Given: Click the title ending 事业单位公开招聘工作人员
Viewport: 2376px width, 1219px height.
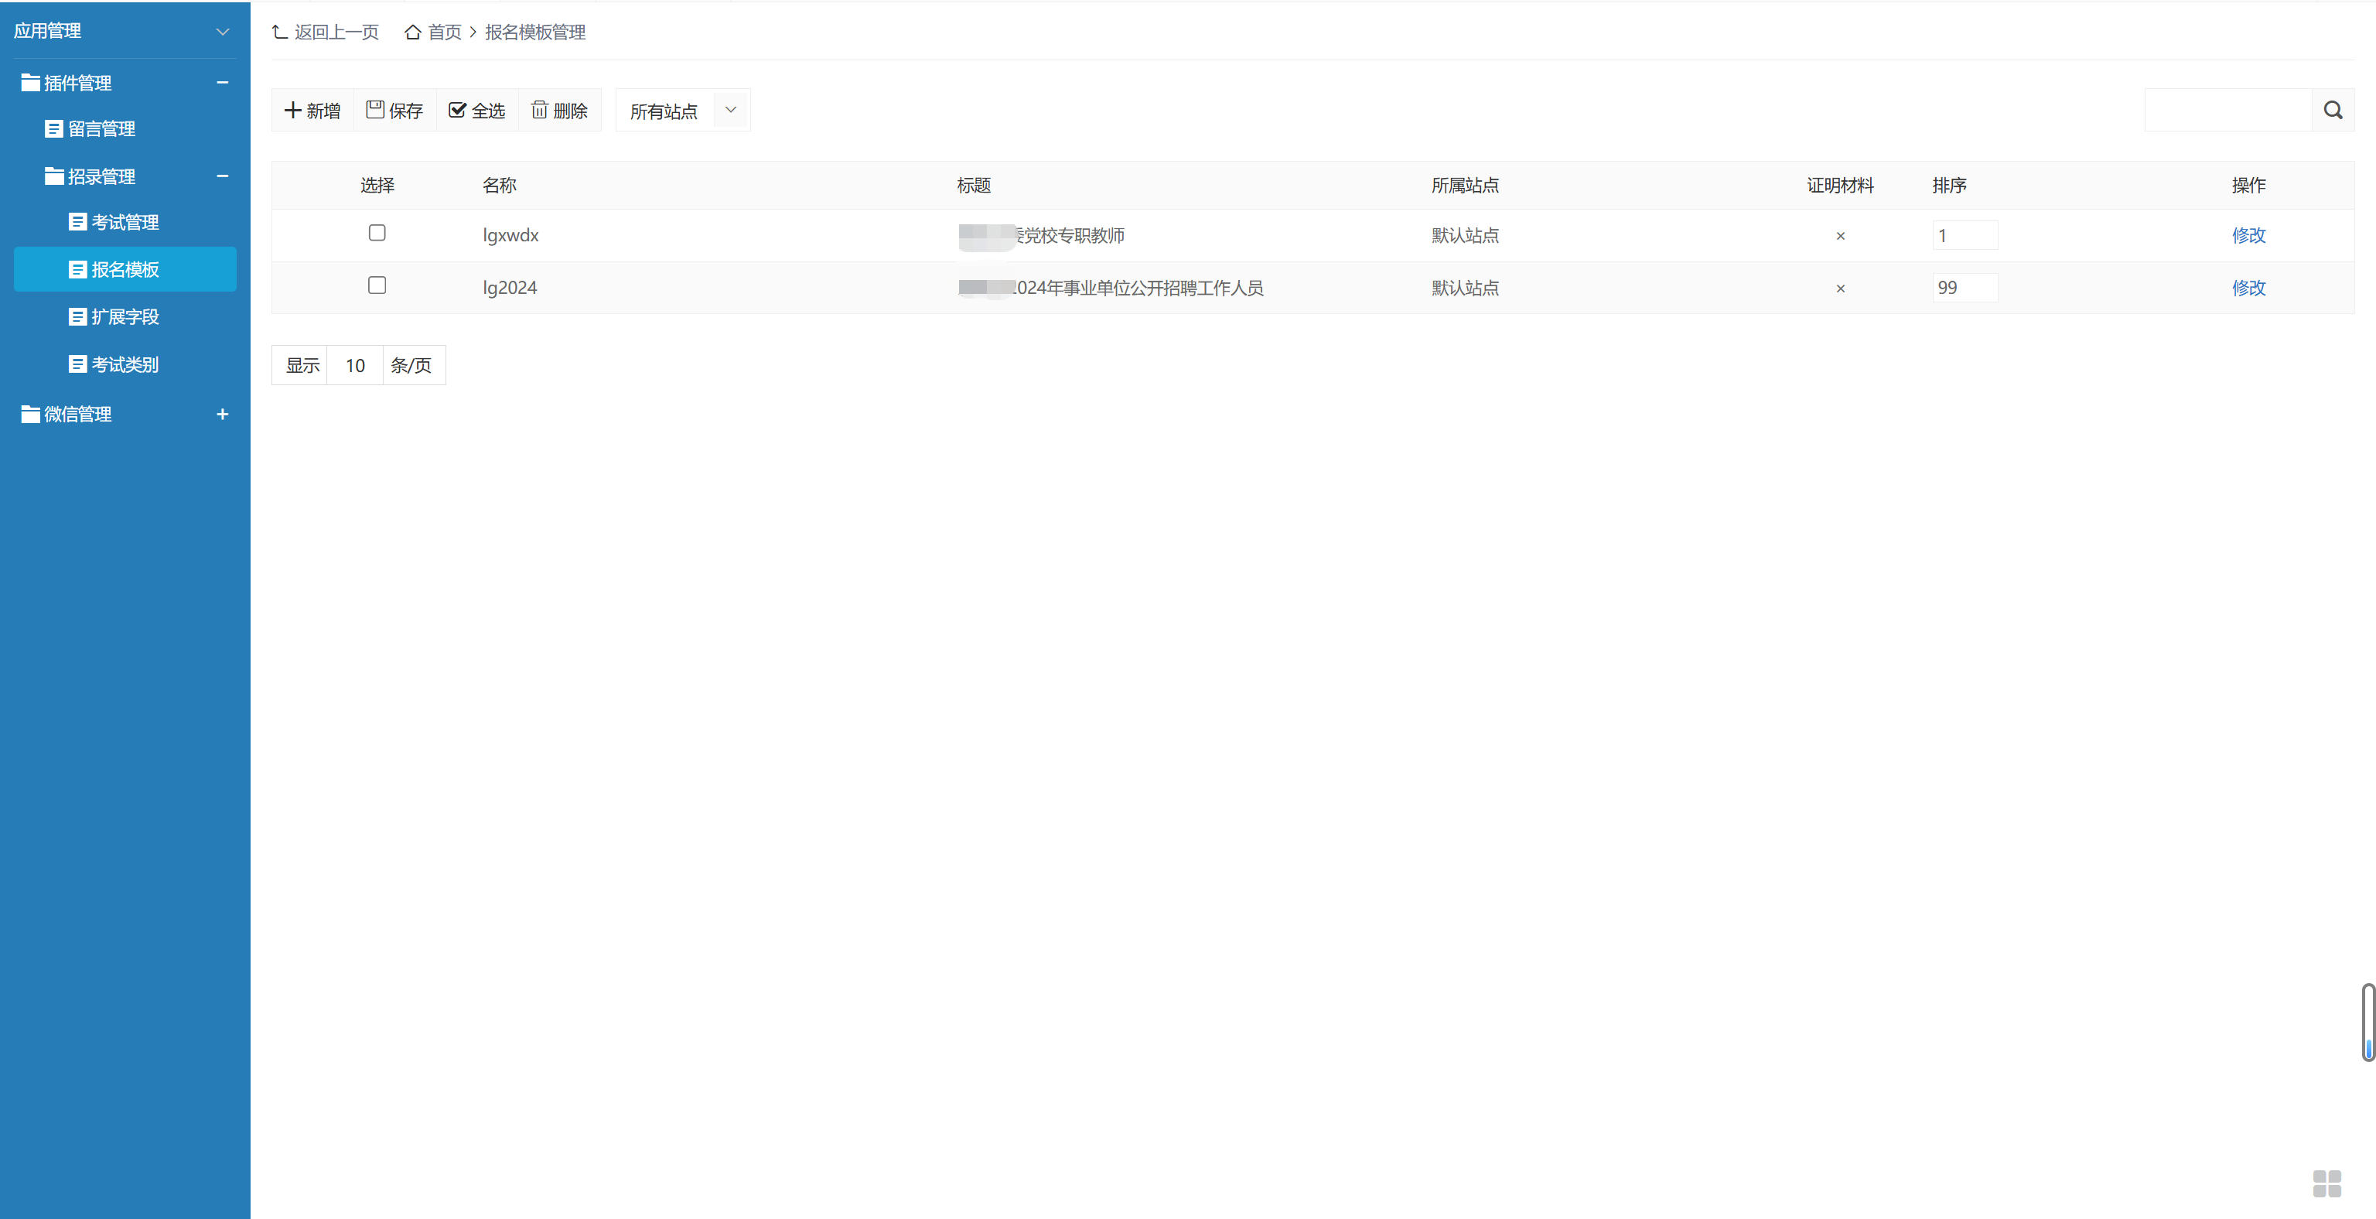Looking at the screenshot, I should (1111, 288).
